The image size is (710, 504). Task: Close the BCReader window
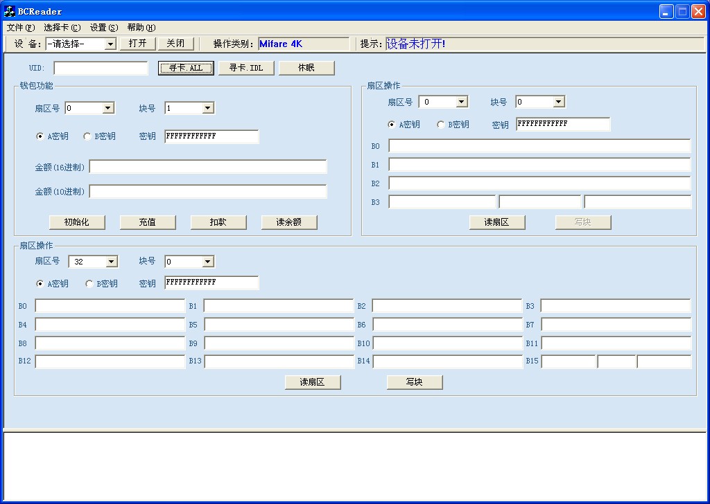pos(698,11)
